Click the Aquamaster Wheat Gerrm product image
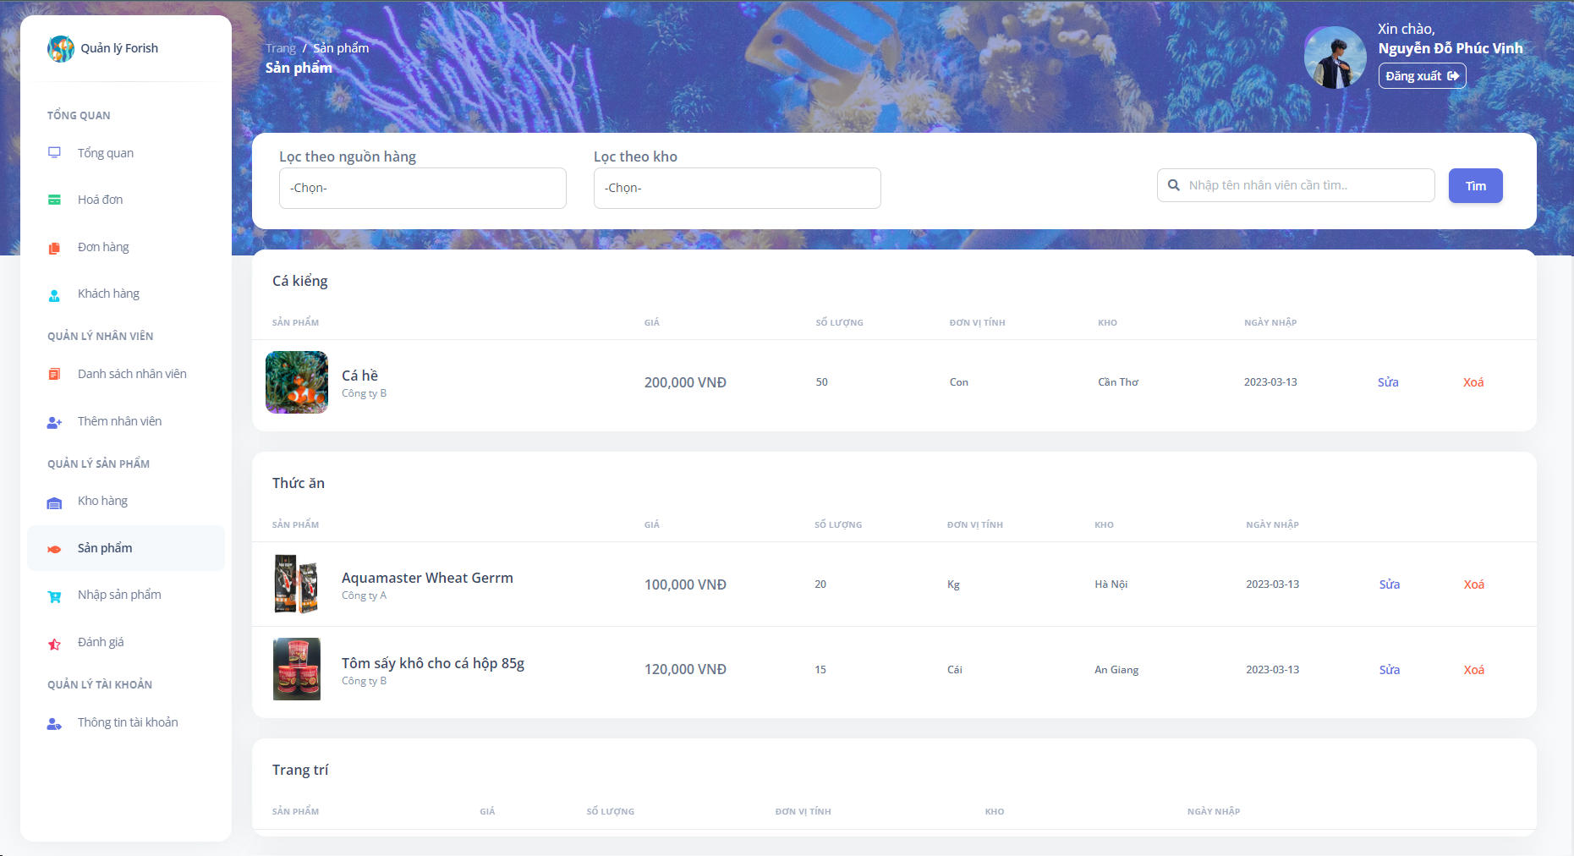The image size is (1574, 856). point(297,584)
